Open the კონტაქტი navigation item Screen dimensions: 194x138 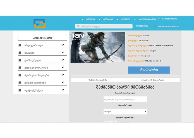(108, 19)
